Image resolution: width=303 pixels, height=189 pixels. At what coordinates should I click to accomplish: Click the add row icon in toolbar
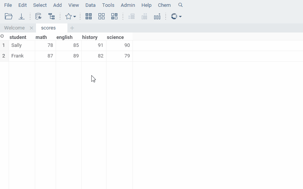[x=131, y=16]
